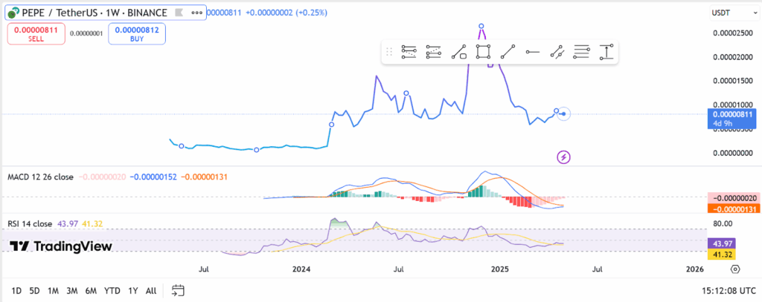Open the three-dots more menu beside BINANCE
Viewport: 762px width, 302px height.
(196, 13)
